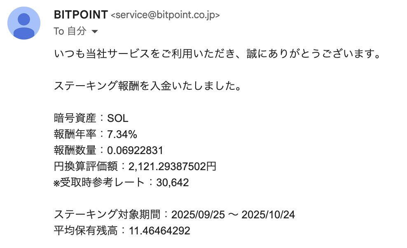Click the ステーキング報酬を入金いたしました sentence

(147, 86)
